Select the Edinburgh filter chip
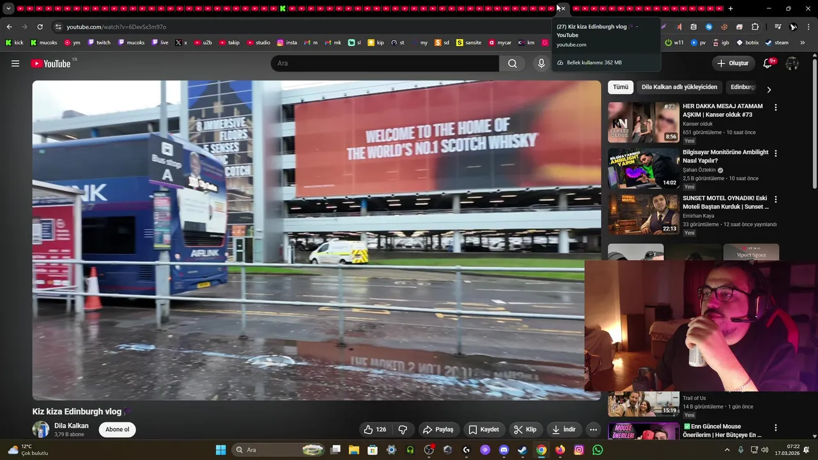 pos(743,87)
